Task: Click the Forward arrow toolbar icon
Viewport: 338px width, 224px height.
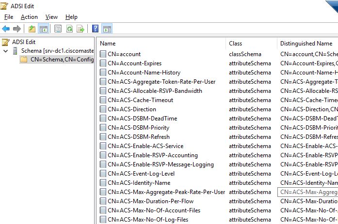Action: tap(17, 29)
